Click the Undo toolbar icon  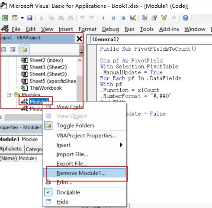click(82, 18)
